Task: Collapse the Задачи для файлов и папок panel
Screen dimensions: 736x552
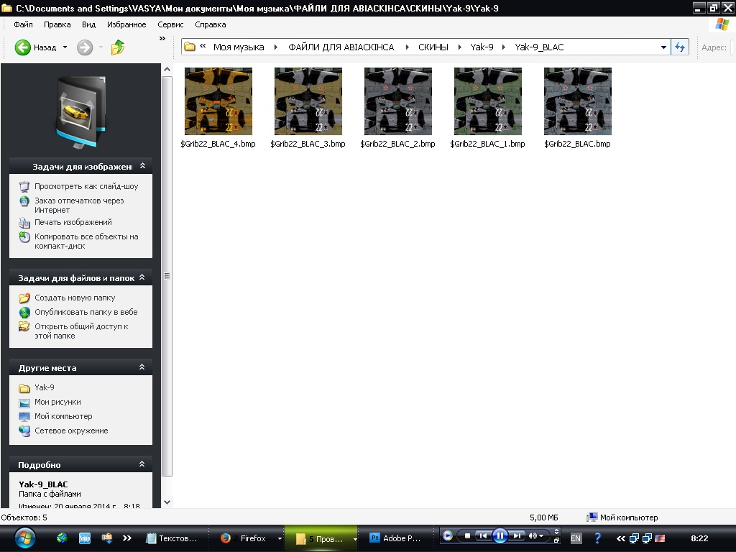Action: (142, 277)
